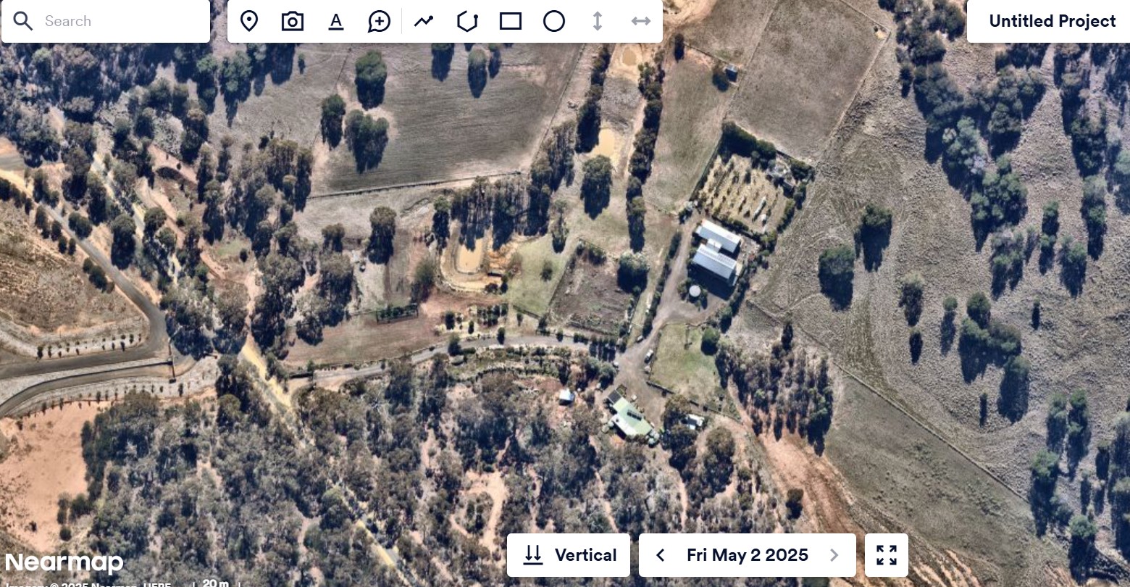The width and height of the screenshot is (1130, 587).
Task: Click the search magnifier icon
Action: tap(23, 21)
